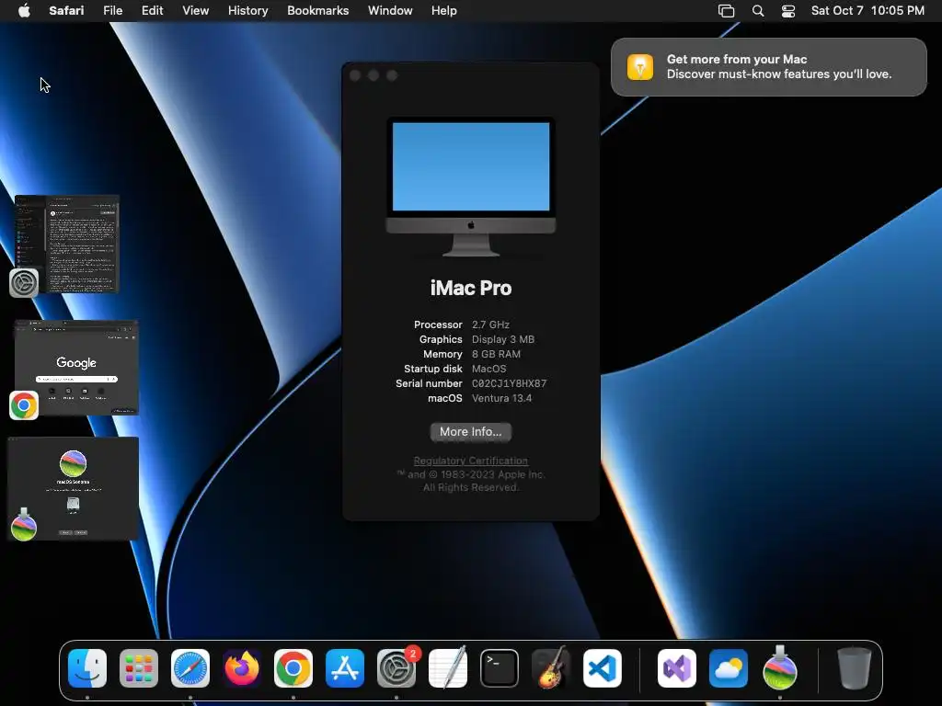The width and height of the screenshot is (942, 706).
Task: Open the View menu
Action: [x=195, y=11]
